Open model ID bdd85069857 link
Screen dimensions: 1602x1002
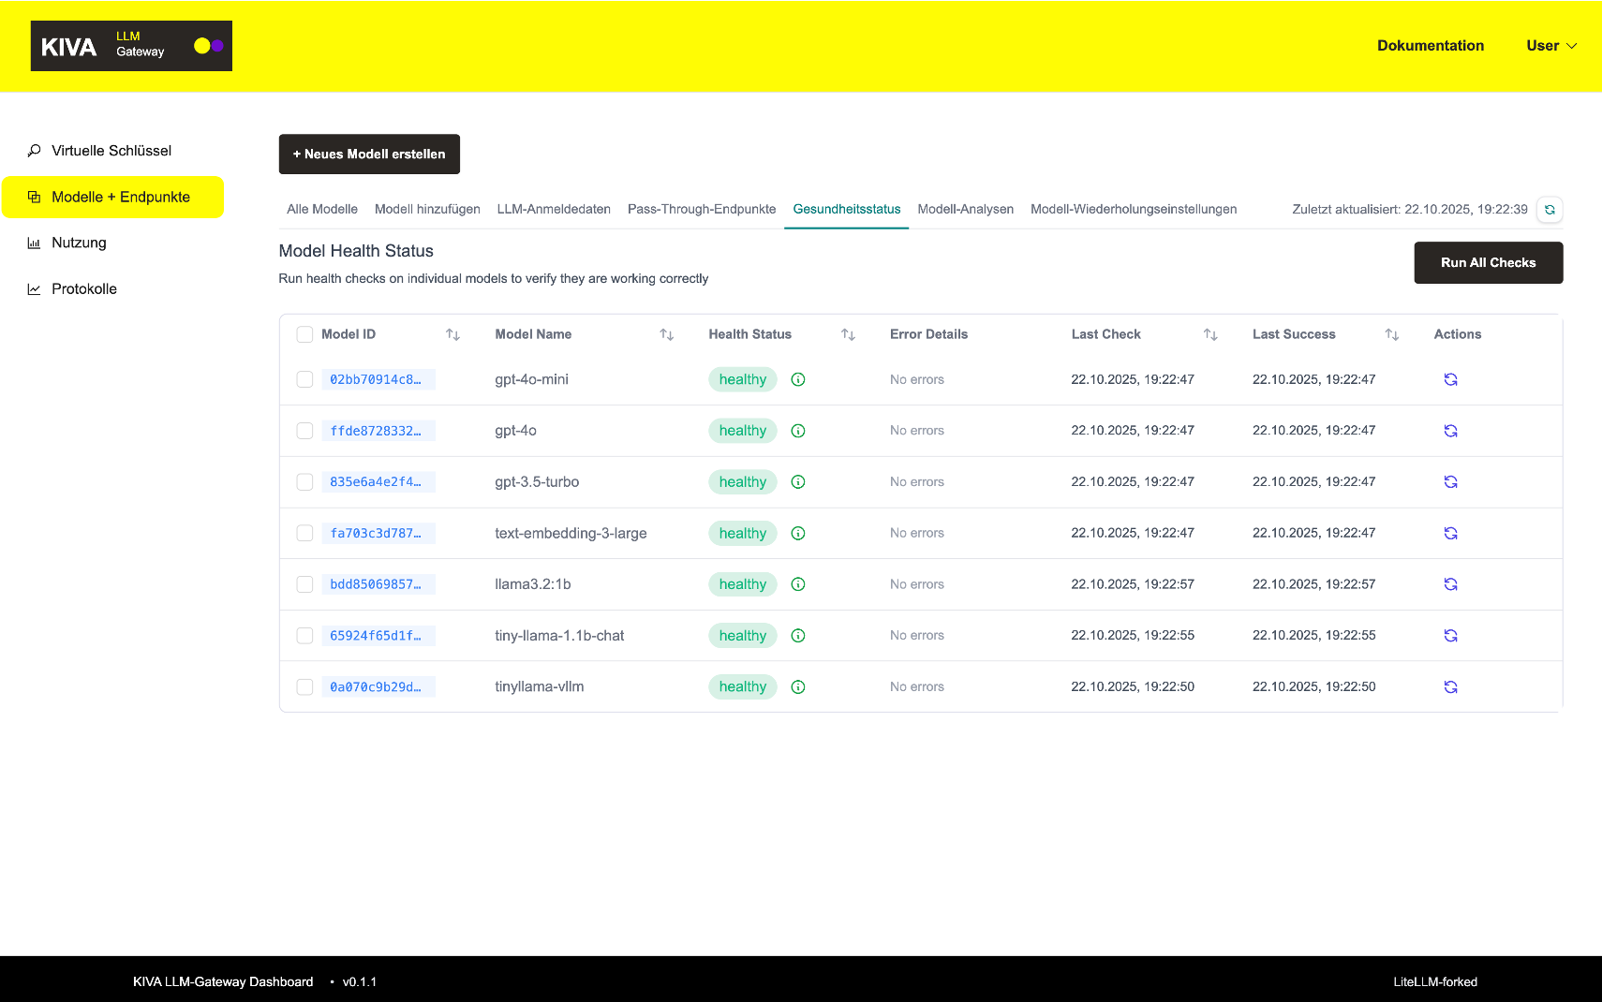pyautogui.click(x=378, y=584)
